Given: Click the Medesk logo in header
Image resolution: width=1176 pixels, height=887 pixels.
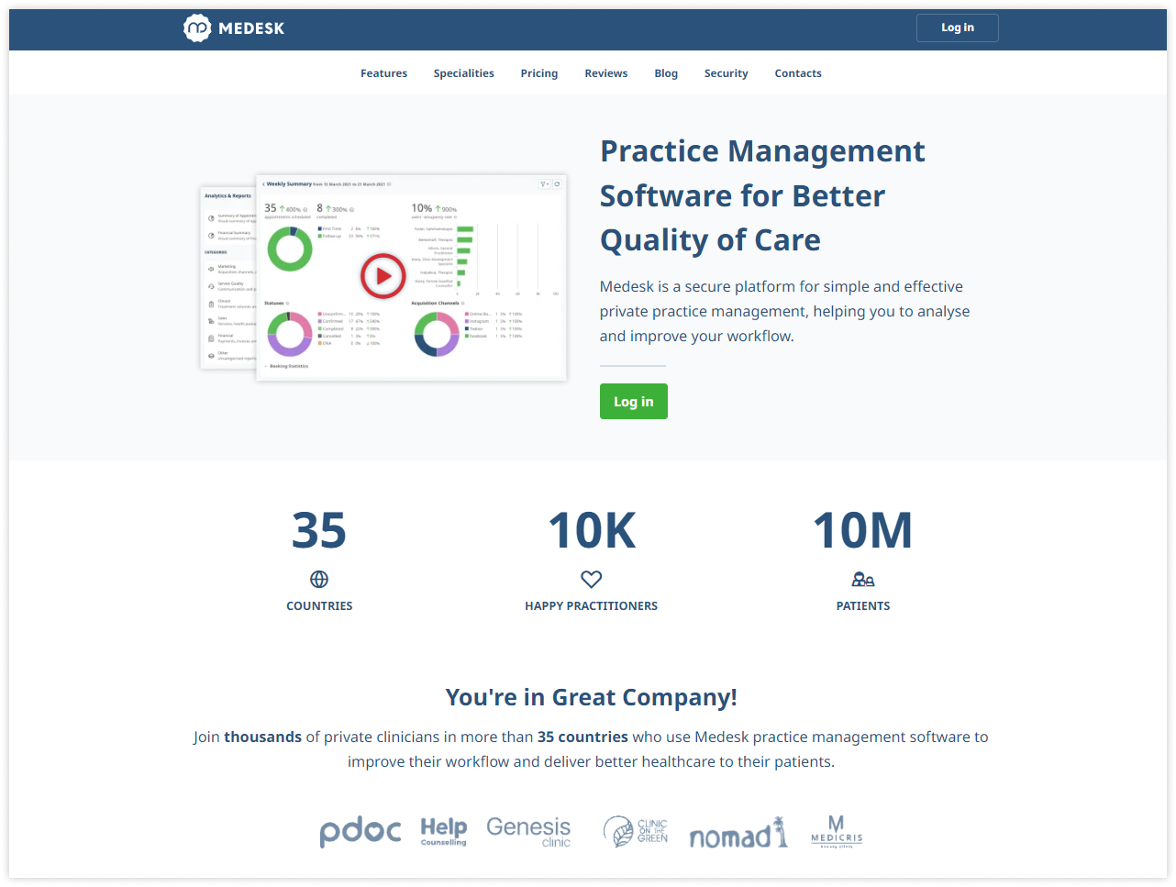Looking at the screenshot, I should click(234, 28).
